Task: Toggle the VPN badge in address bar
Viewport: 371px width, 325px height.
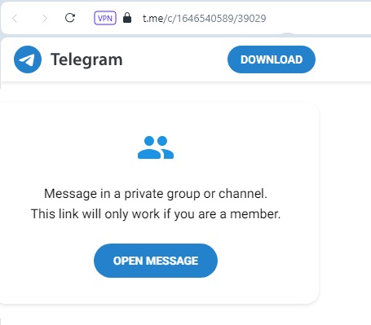Action: point(105,18)
